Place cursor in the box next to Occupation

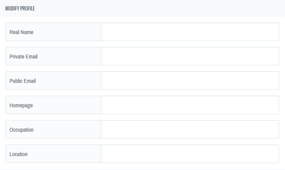[190, 129]
